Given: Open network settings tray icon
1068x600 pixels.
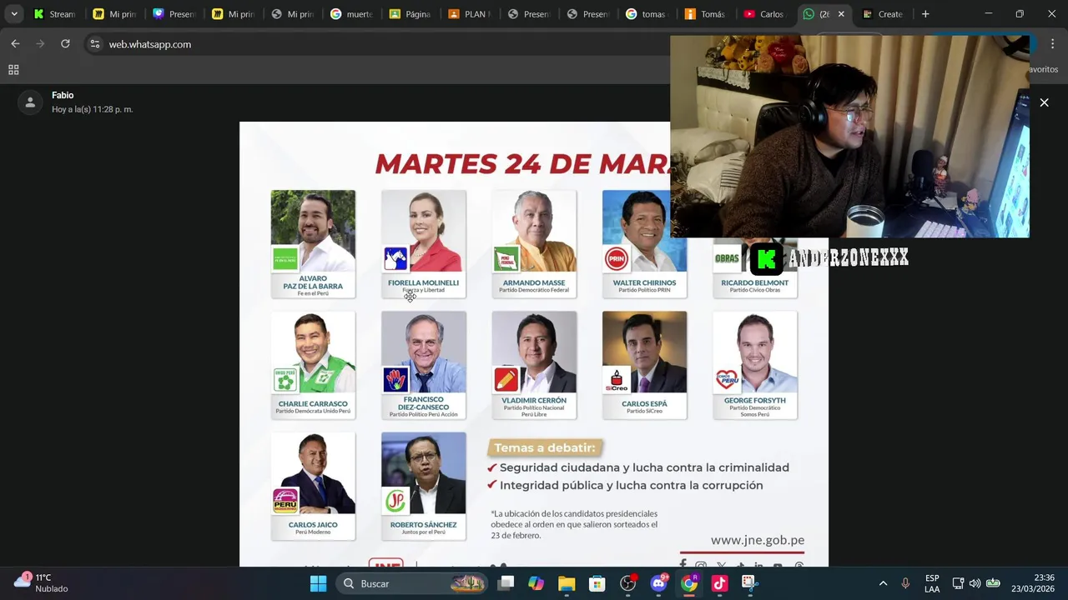Looking at the screenshot, I should tap(958, 583).
